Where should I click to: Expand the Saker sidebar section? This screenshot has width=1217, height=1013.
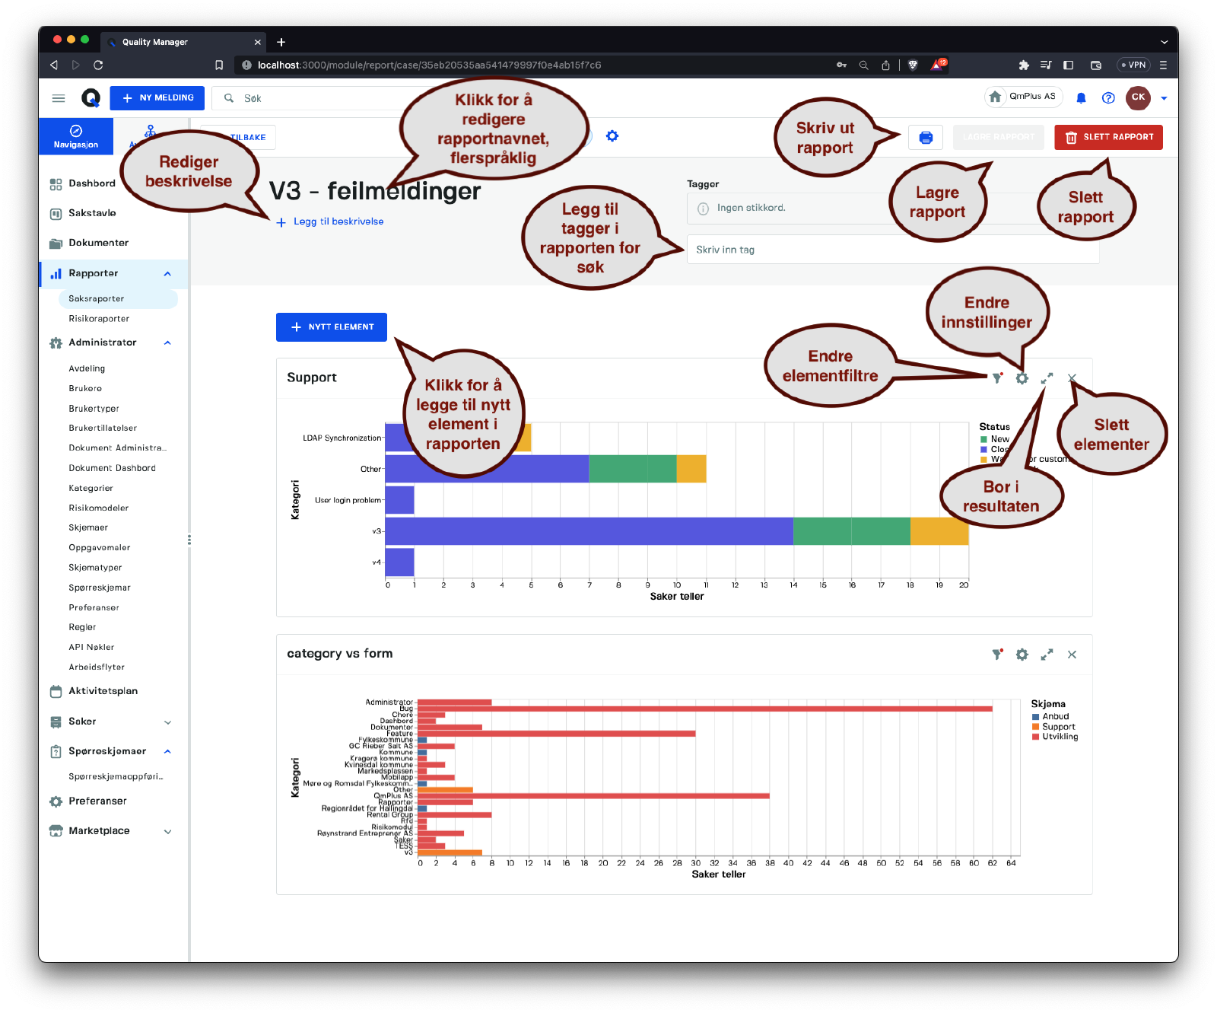click(x=167, y=722)
